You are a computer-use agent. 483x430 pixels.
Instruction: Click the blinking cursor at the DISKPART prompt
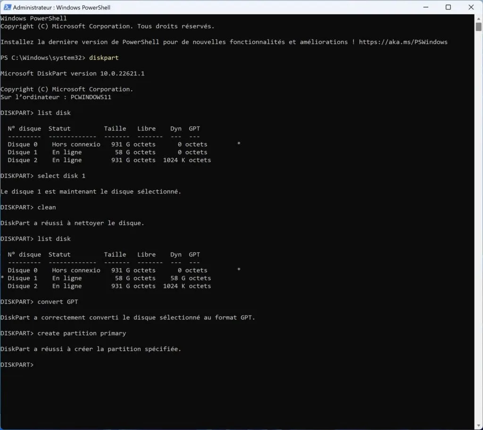click(x=38, y=364)
